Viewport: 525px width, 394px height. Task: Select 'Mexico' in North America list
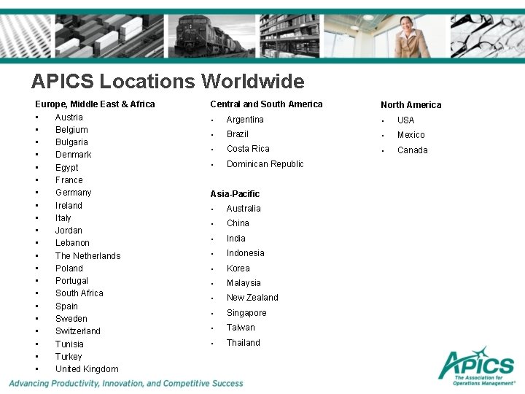pyautogui.click(x=411, y=135)
